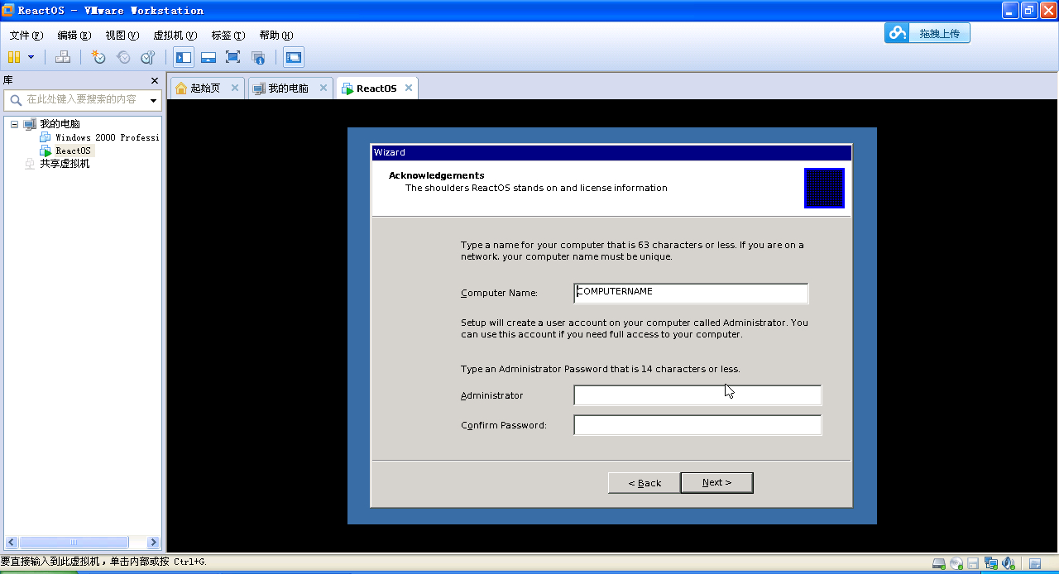
Task: Enter full screen mode icon
Action: (x=233, y=57)
